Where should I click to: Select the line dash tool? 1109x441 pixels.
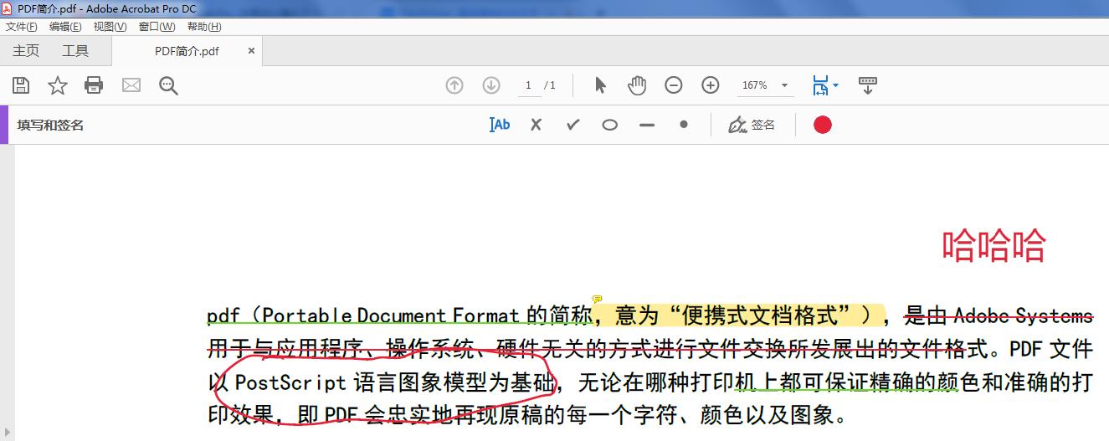click(x=647, y=125)
